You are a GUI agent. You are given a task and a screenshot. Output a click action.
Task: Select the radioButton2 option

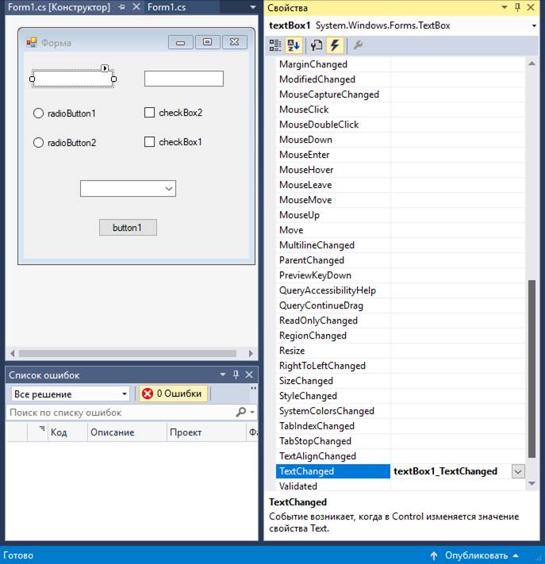[x=38, y=143]
